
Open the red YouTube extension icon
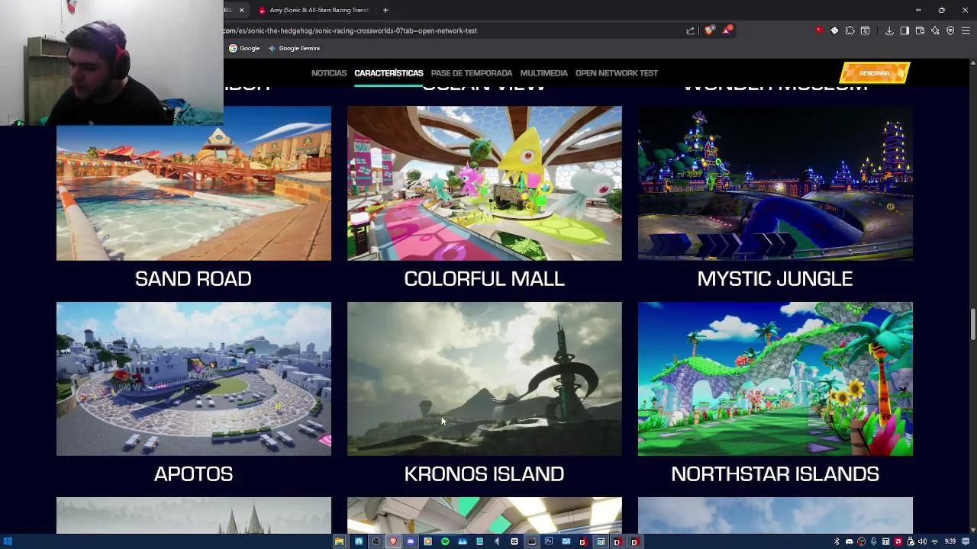[x=820, y=30]
